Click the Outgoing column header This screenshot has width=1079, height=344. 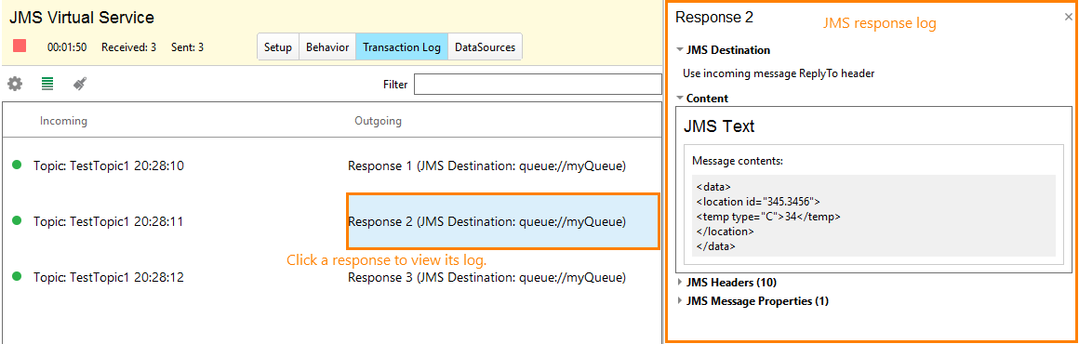pyautogui.click(x=378, y=121)
